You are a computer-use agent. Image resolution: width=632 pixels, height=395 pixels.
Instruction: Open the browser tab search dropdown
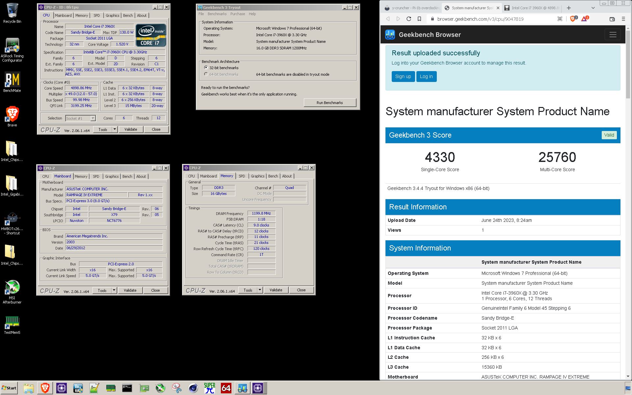[593, 8]
